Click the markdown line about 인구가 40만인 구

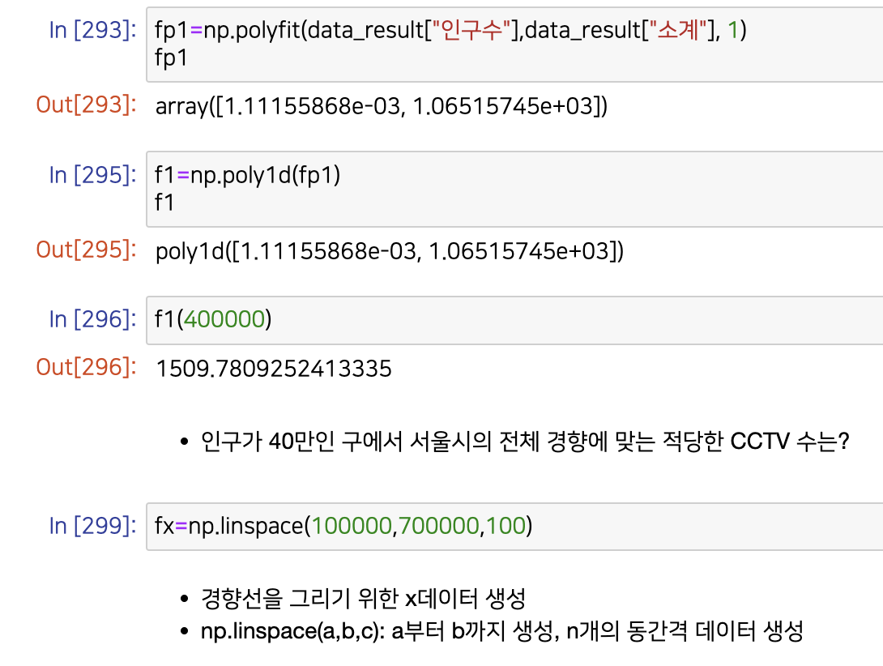pyautogui.click(x=525, y=442)
